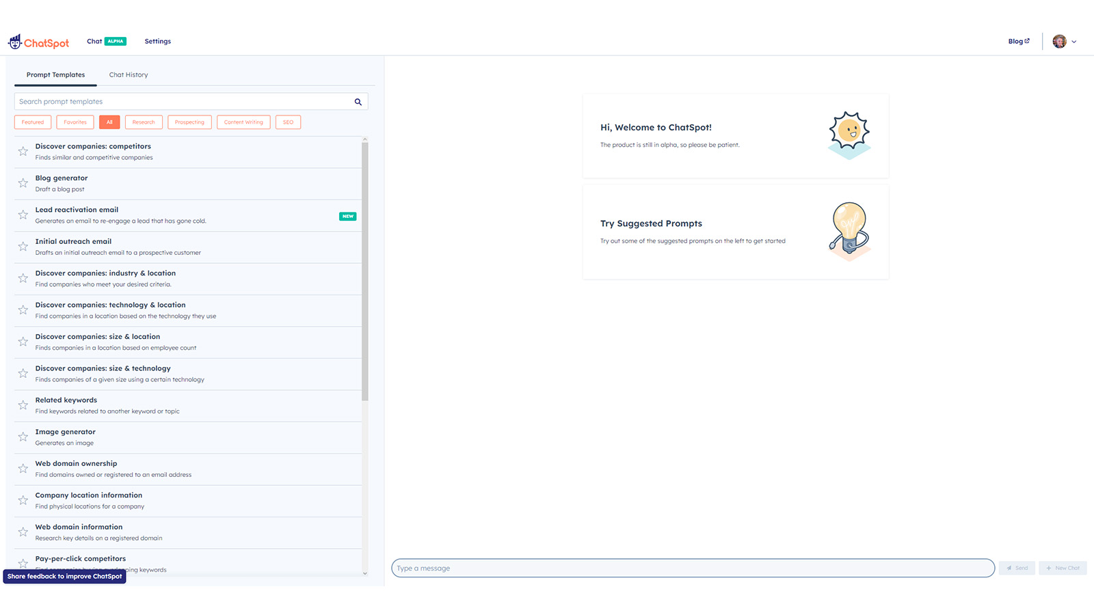
Task: Select the Image generator template
Action: (188, 437)
